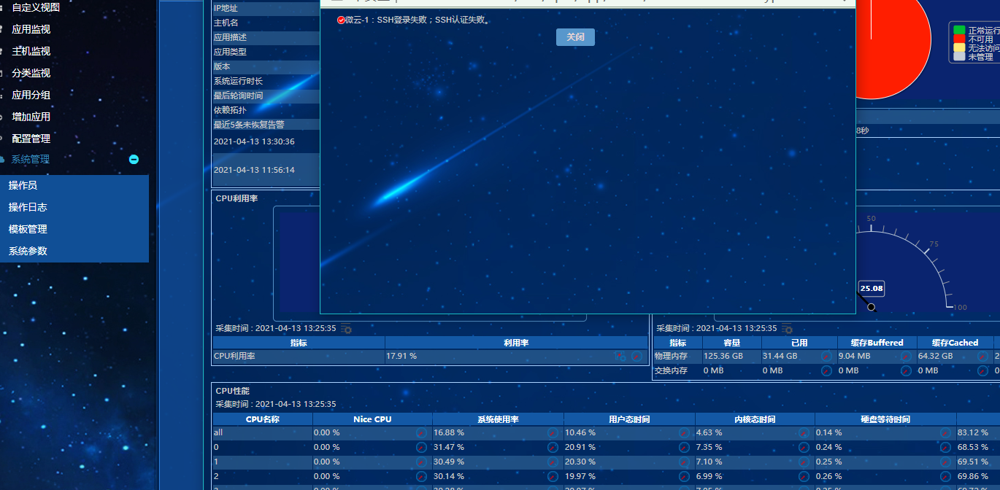Viewport: 1000px width, 490px height.
Task: Open trend chart icon for CPU 0 Nice CPU
Action: click(x=421, y=447)
